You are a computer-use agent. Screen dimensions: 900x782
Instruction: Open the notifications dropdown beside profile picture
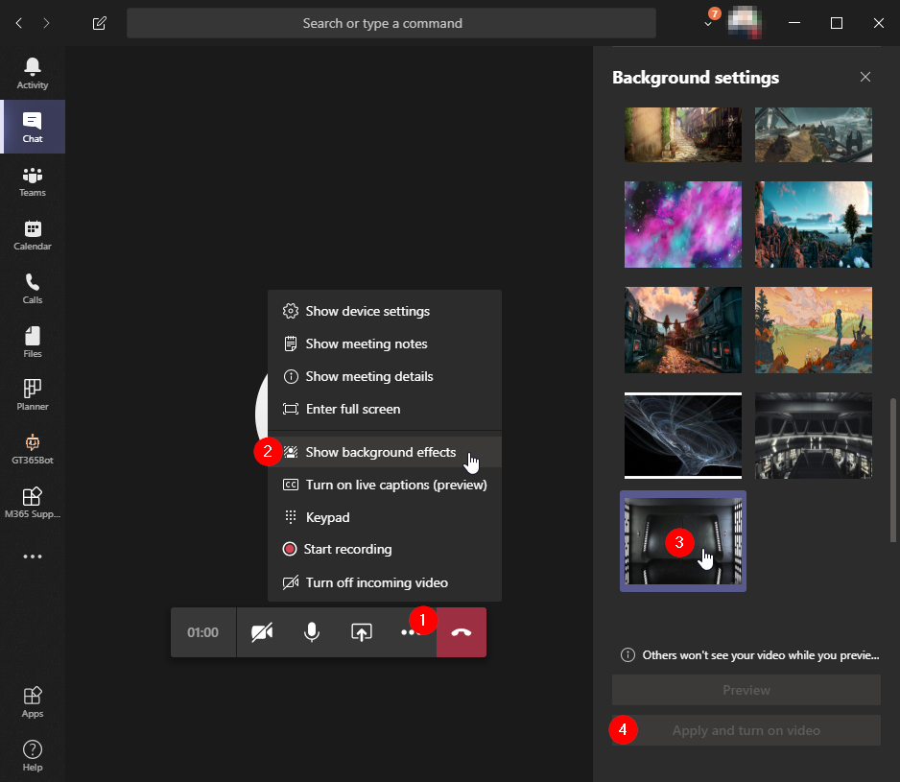[708, 23]
